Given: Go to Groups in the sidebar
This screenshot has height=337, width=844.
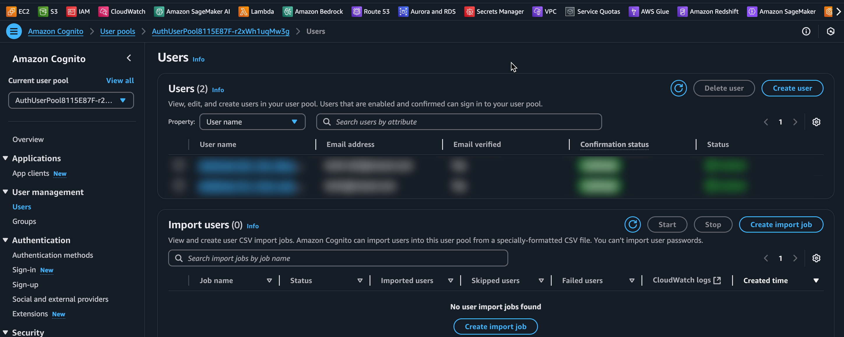Looking at the screenshot, I should pos(24,222).
